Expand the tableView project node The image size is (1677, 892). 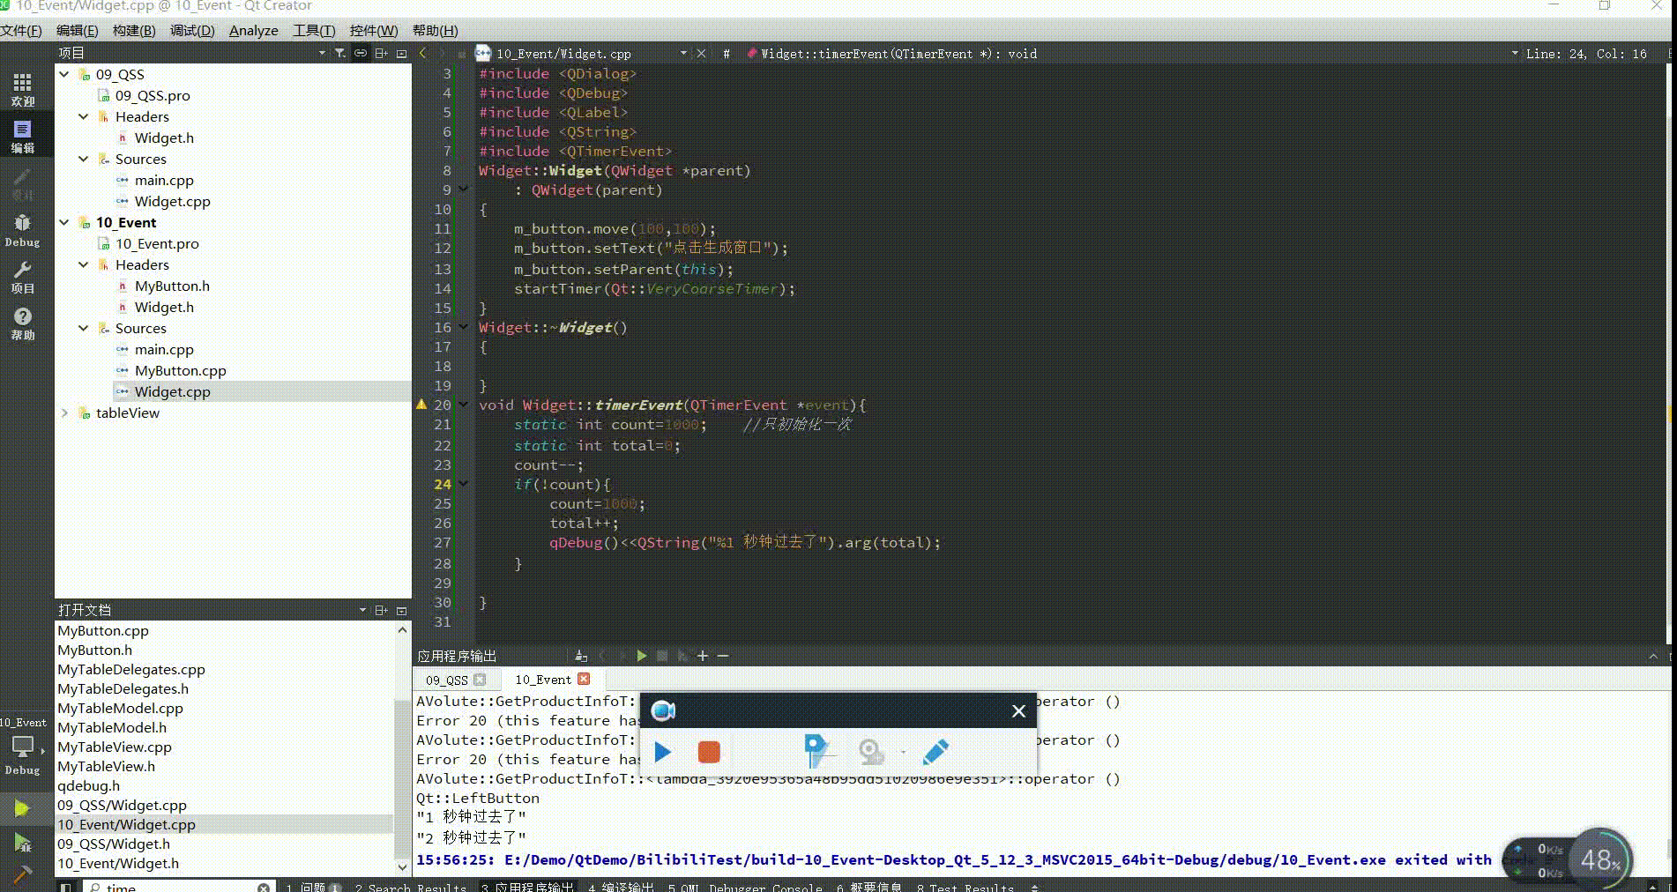64,413
